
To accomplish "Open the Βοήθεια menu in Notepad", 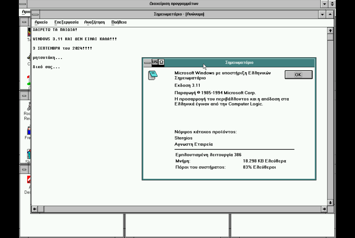I will tap(119, 22).
